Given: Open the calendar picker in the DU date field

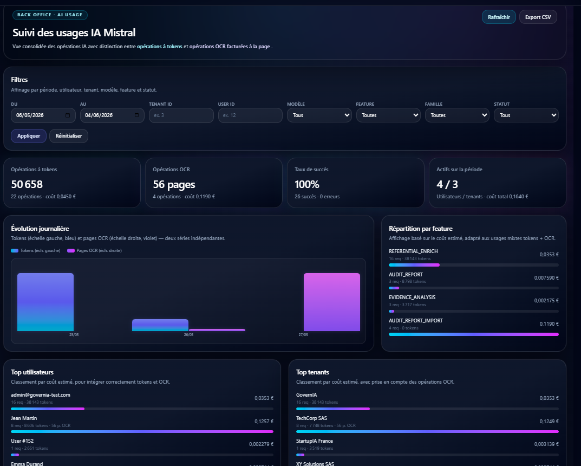Looking at the screenshot, I should tap(68, 115).
